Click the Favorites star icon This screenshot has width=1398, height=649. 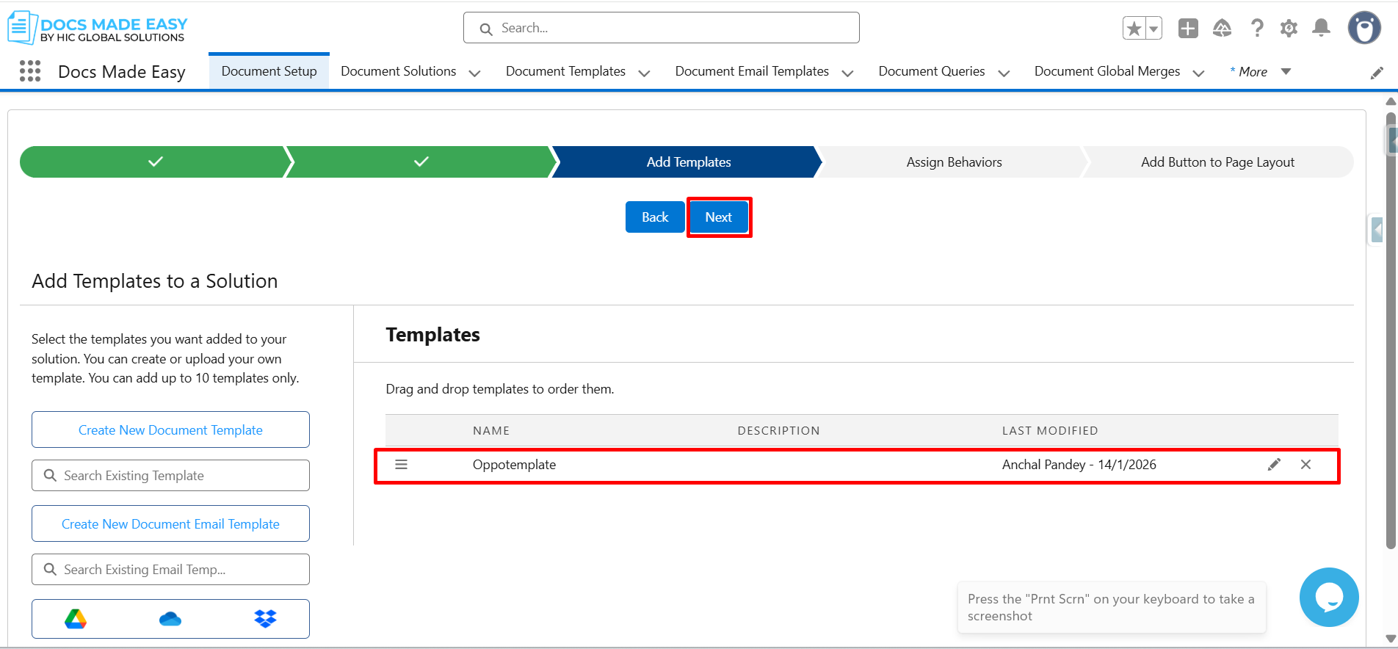pyautogui.click(x=1134, y=29)
